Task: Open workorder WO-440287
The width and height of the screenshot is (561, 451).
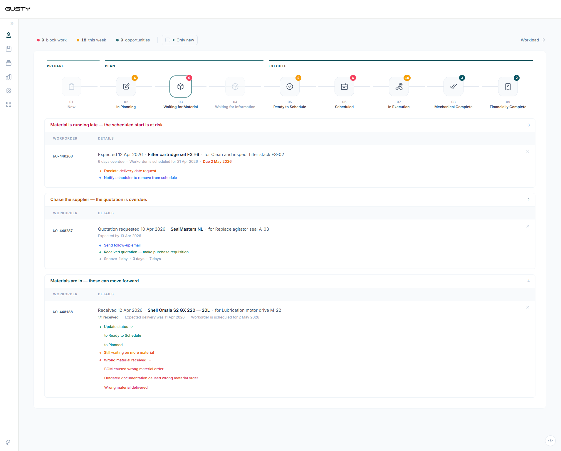Action: [63, 231]
